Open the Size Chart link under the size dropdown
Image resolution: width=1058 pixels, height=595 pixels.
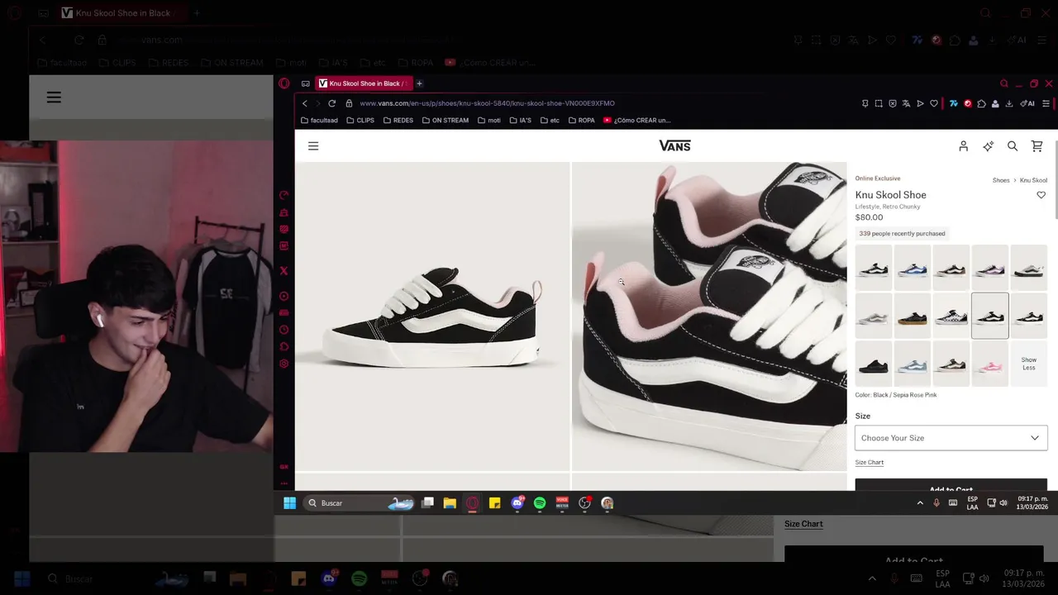[869, 463]
